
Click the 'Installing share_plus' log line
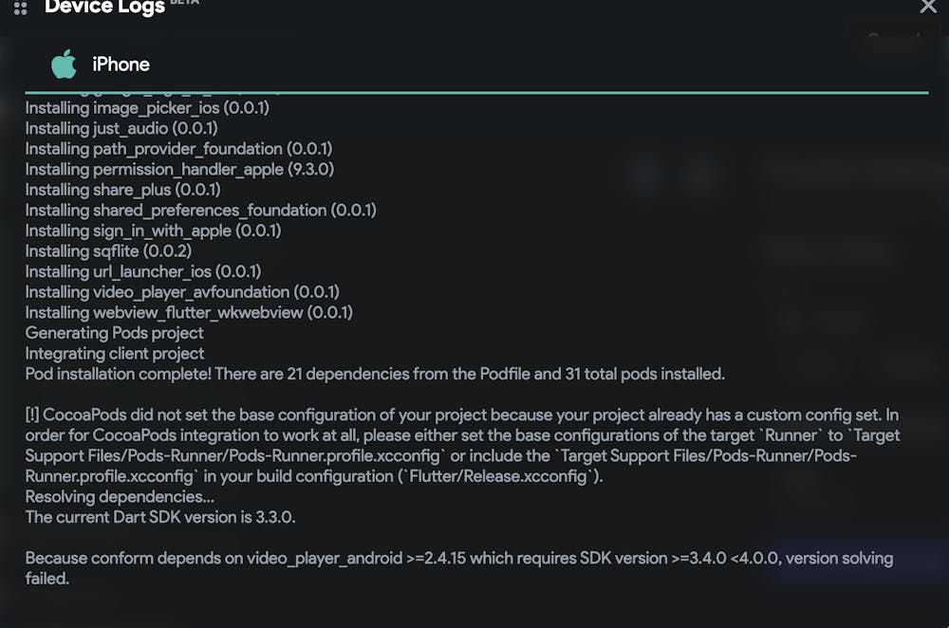click(x=123, y=190)
